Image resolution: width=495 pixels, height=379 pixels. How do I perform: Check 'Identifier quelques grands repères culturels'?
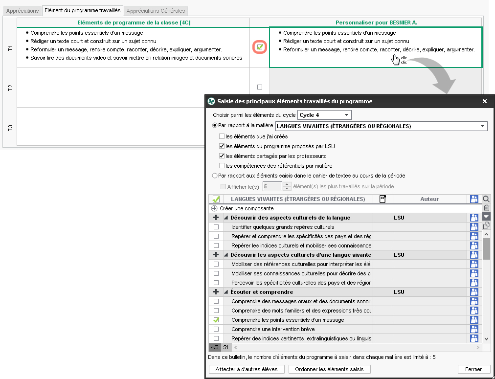point(216,227)
